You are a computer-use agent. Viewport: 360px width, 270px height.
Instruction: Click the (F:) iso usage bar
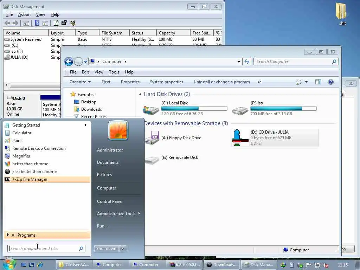[x=283, y=109]
